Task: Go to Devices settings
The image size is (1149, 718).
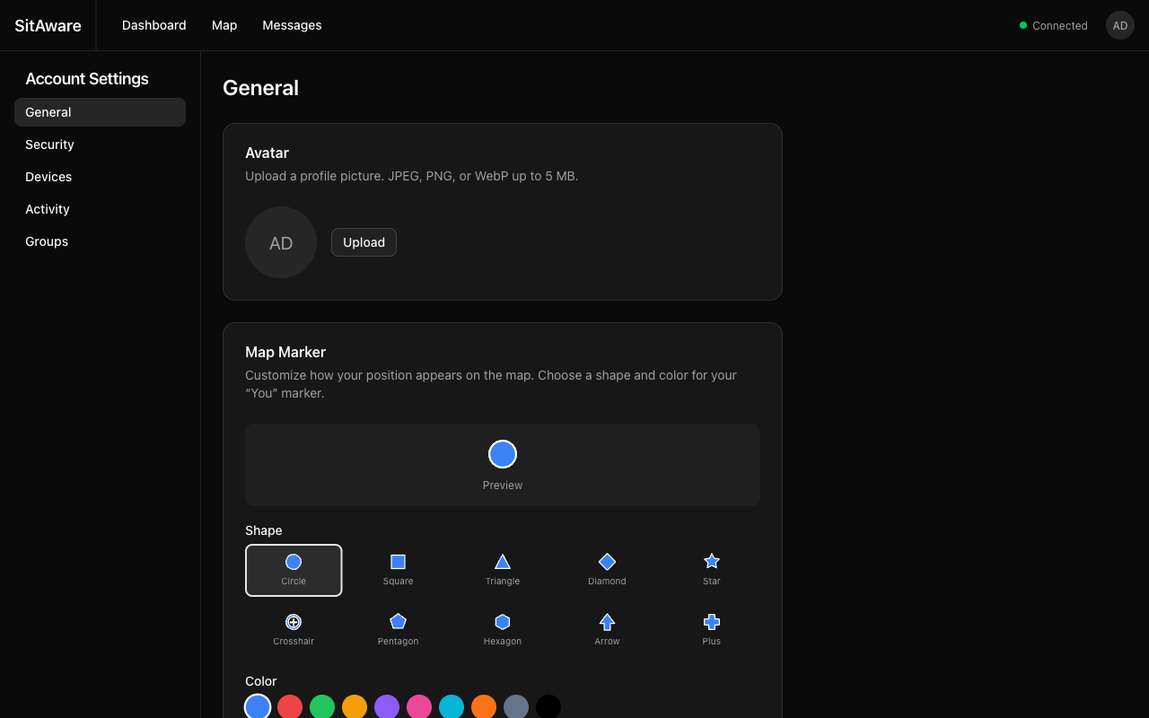Action: coord(48,177)
